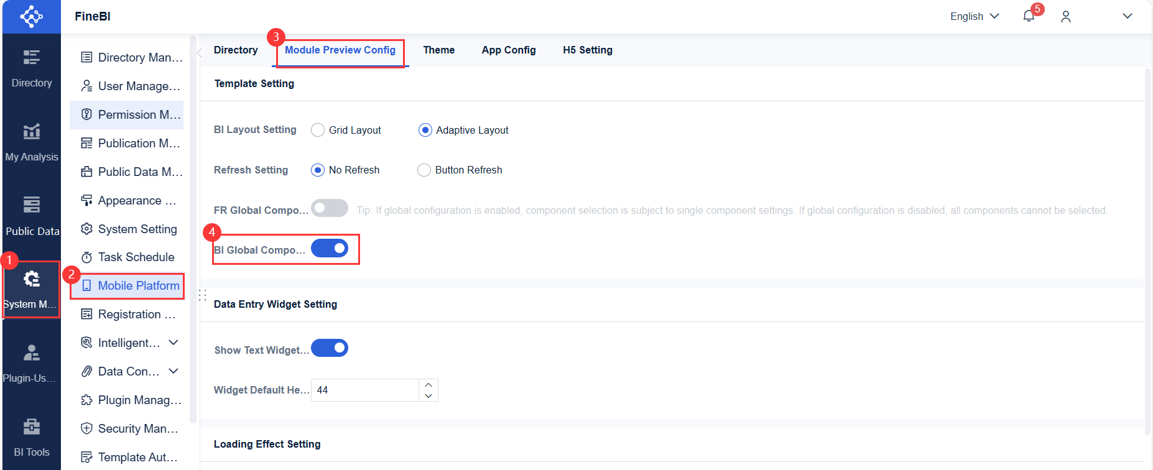Click the FineBI logo icon
Image resolution: width=1153 pixels, height=470 pixels.
(31, 16)
